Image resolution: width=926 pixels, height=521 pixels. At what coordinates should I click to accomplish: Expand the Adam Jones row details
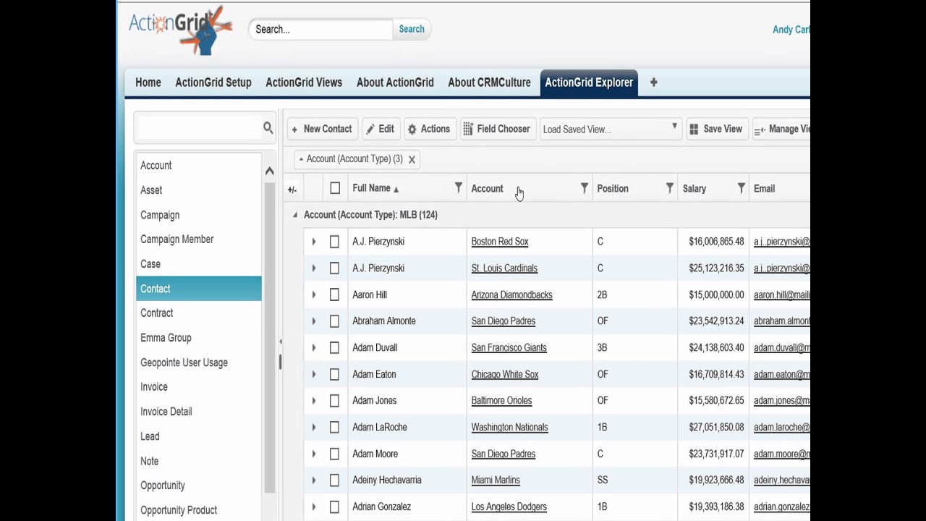tap(314, 401)
